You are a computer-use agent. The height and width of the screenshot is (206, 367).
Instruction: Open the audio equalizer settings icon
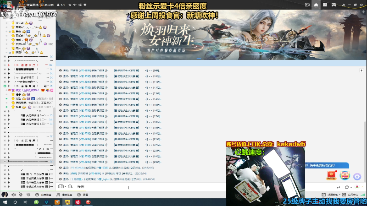coord(28,195)
